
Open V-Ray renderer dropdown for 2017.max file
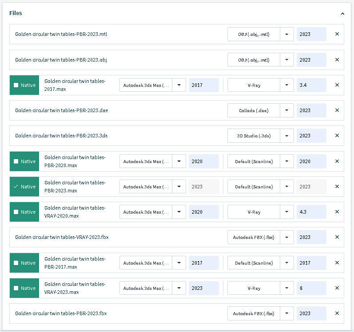[x=287, y=85]
